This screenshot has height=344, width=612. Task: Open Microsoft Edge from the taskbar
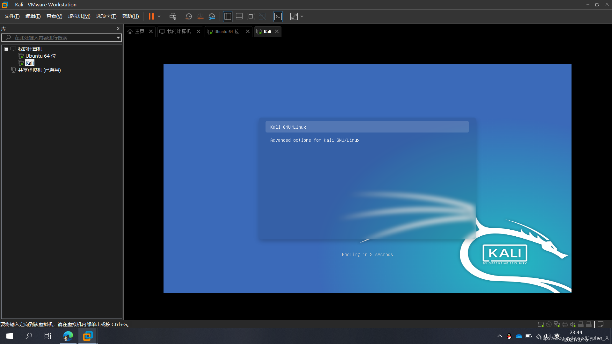coord(68,336)
